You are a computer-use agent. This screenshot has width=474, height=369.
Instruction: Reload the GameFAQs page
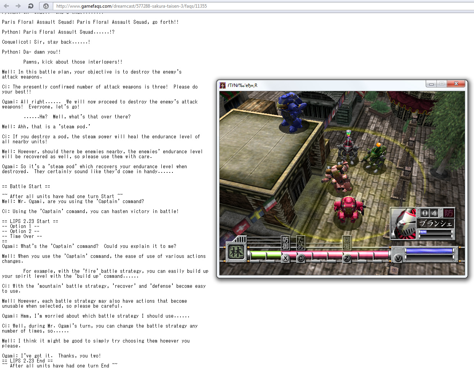(31, 6)
